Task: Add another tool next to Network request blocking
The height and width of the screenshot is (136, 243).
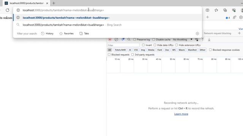Action: tap(239, 33)
